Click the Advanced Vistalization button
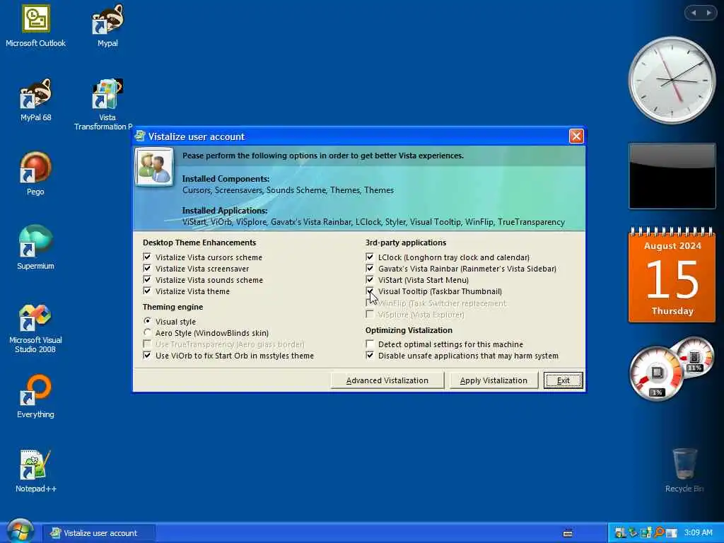724x543 pixels. point(387,380)
